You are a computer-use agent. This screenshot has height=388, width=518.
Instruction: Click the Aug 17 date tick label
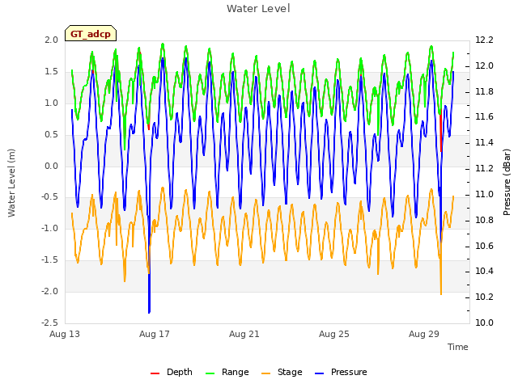pos(155,334)
